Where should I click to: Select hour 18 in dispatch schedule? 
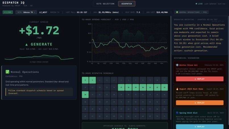128,87
